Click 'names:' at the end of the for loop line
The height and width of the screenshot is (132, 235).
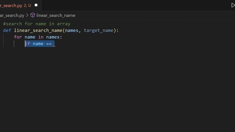[54, 37]
